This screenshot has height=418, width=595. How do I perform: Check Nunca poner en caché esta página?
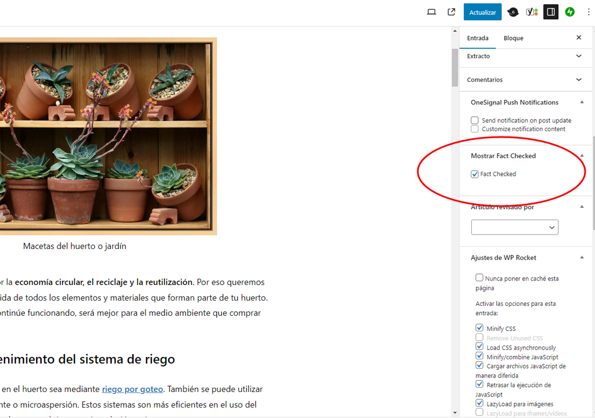(x=479, y=278)
